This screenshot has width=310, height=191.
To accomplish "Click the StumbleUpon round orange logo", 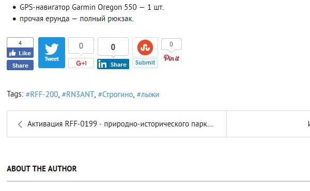I will tap(145, 47).
